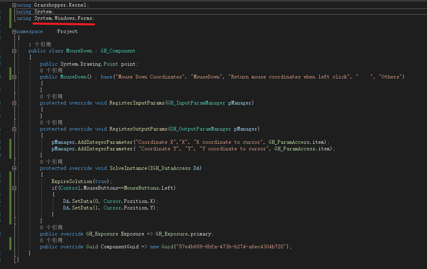427x269 pixels.
Task: Click 'GH_Exposure.primary' value
Action: (x=183, y=234)
